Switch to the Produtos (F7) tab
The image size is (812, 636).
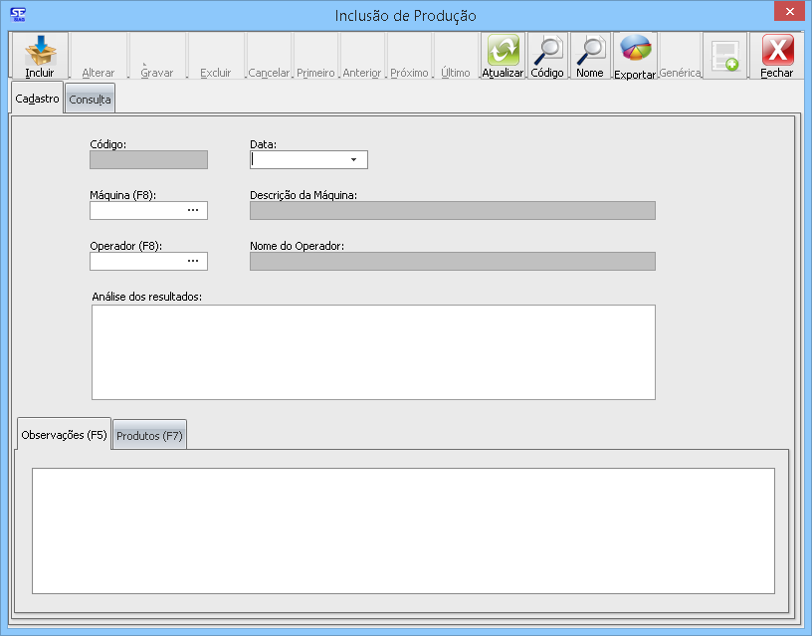click(149, 436)
